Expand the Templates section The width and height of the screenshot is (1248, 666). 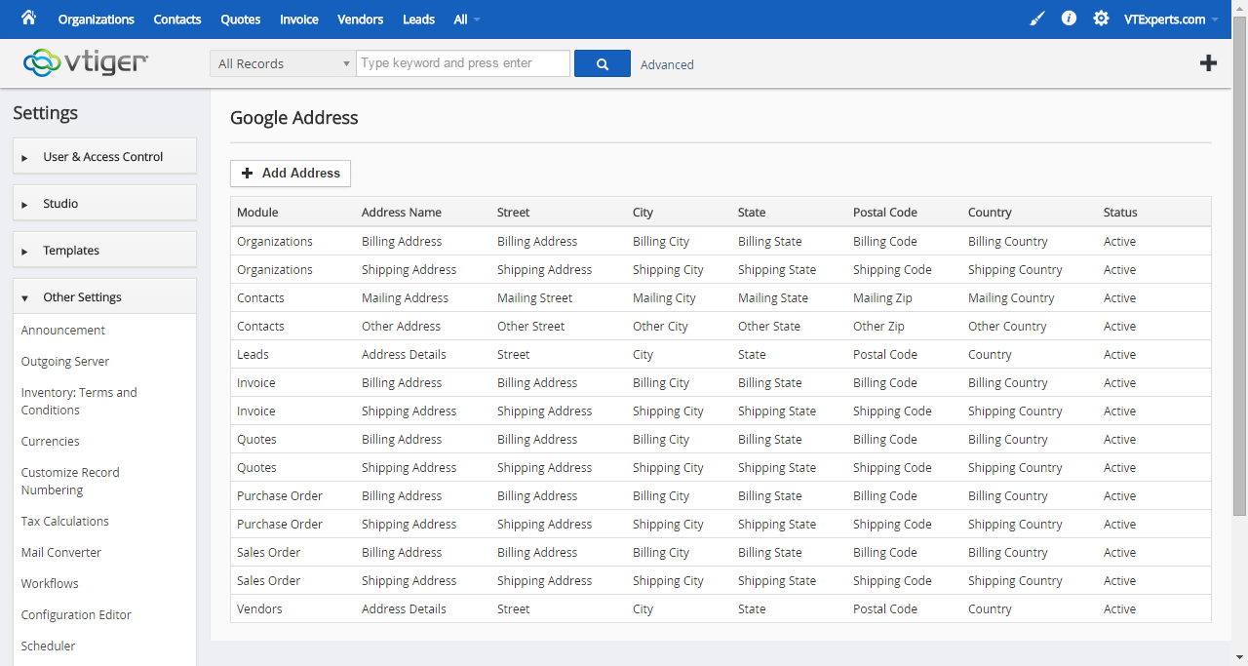pyautogui.click(x=104, y=250)
